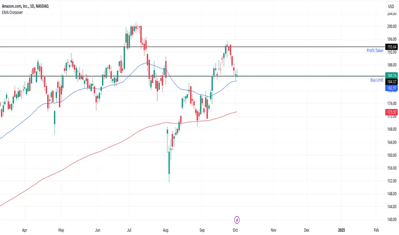Click the Aug date axis label
399x235 pixels.
click(166, 230)
